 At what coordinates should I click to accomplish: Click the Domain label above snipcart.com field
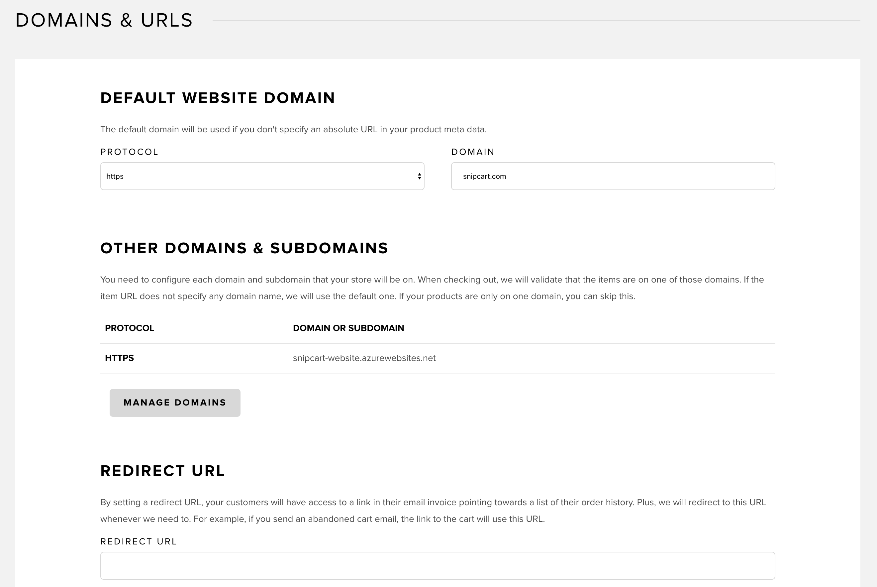[x=473, y=152]
